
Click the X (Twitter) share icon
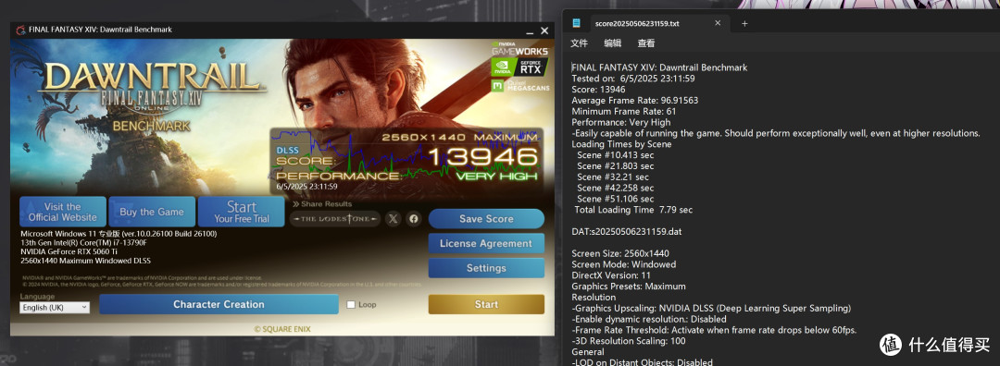click(x=394, y=219)
